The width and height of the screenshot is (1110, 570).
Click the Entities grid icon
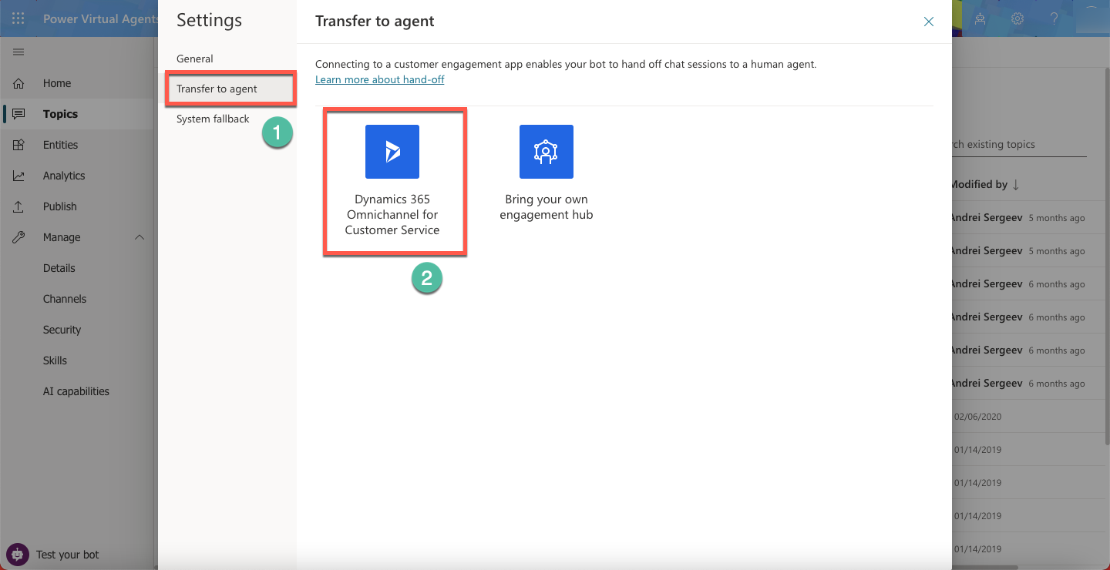[18, 145]
